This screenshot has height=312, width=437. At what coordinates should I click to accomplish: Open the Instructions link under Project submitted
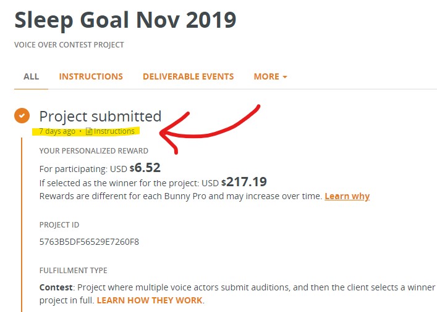coord(114,131)
